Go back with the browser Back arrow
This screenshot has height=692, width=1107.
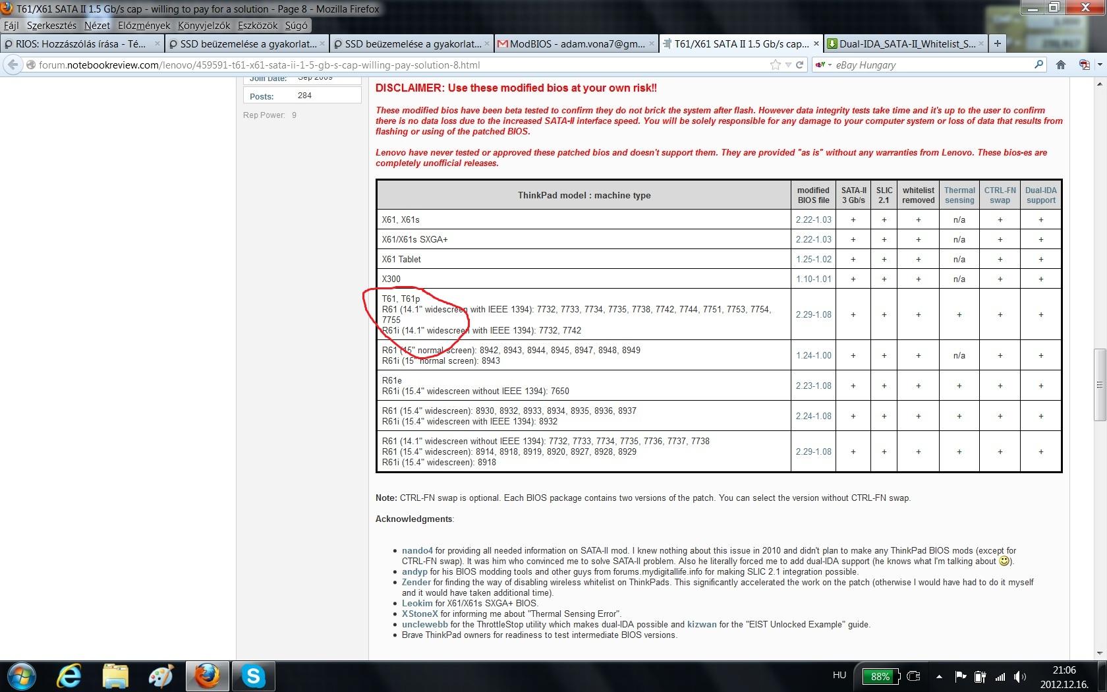click(13, 65)
